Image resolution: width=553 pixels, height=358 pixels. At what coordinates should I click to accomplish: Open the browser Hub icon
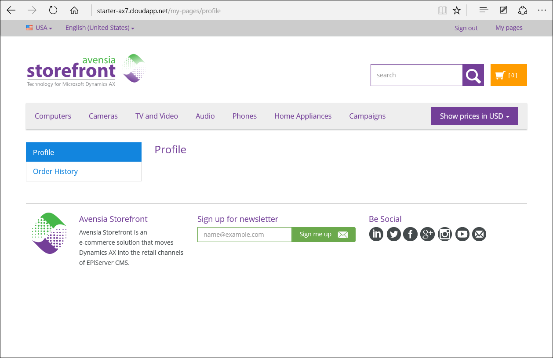pos(484,10)
